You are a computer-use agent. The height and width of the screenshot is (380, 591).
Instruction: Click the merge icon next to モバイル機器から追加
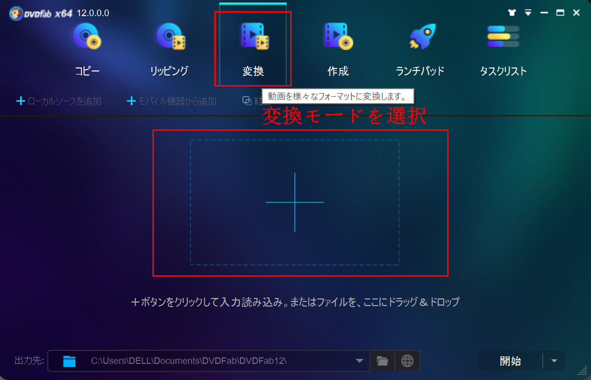coord(247,101)
